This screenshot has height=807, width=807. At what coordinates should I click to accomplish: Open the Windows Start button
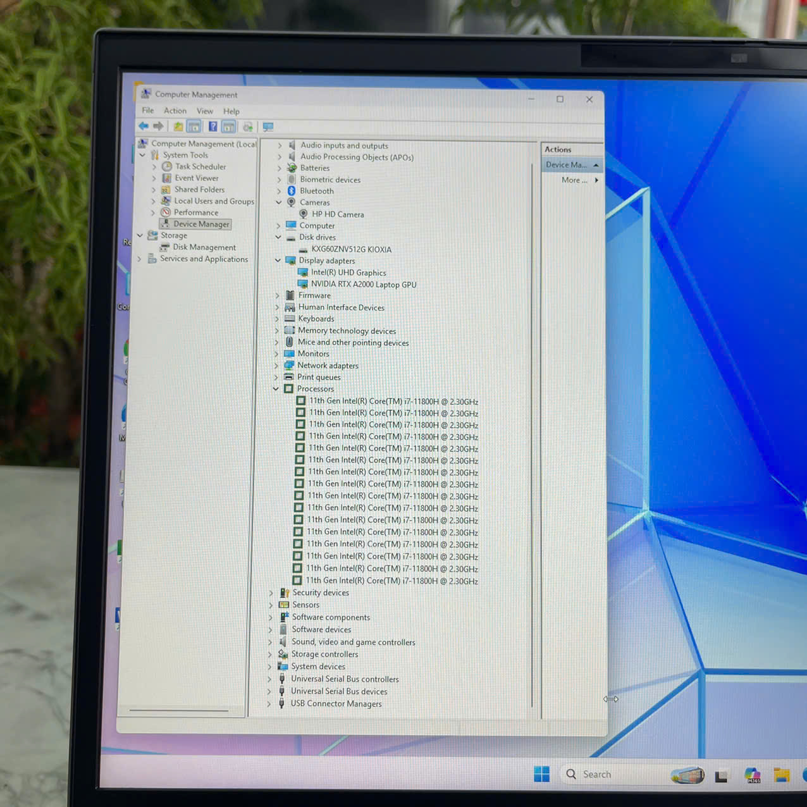click(541, 774)
